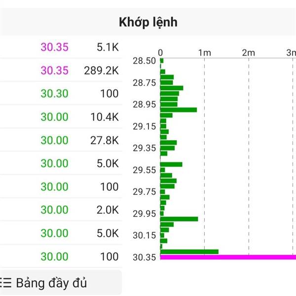Select the 30.00 trade with 2.0K volume
This screenshot has width=296, height=296.
(x=79, y=210)
